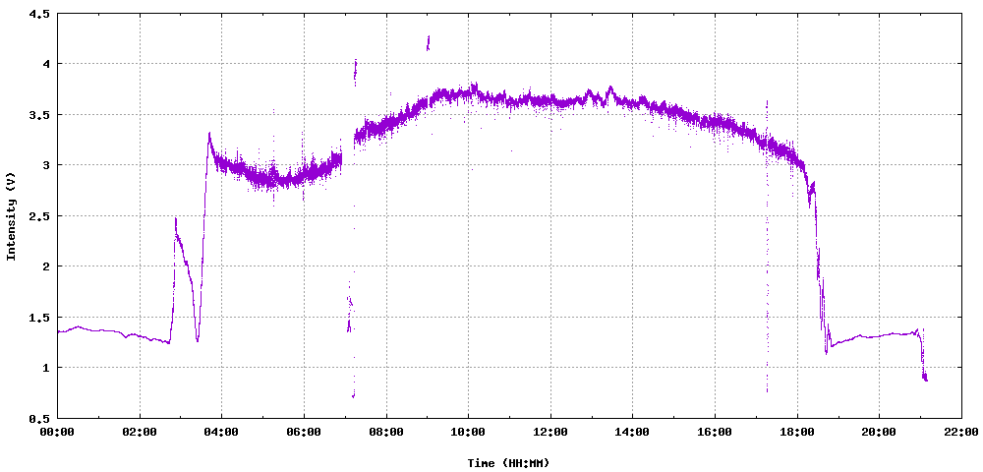The width and height of the screenshot is (983, 472).
Task: Click the 1.5 y-axis tick label
Action: click(x=39, y=318)
